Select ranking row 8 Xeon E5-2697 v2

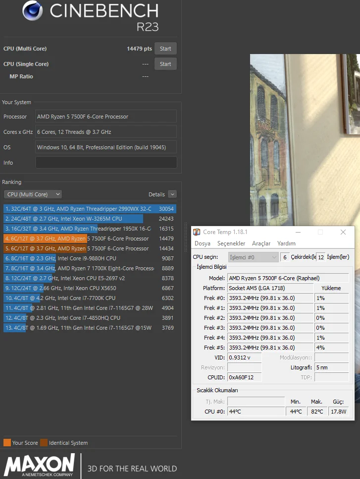90,278
